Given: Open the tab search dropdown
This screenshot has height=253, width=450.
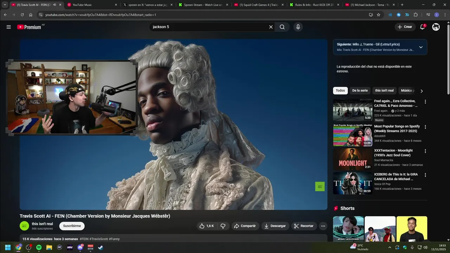Looking at the screenshot, I should [x=5, y=5].
